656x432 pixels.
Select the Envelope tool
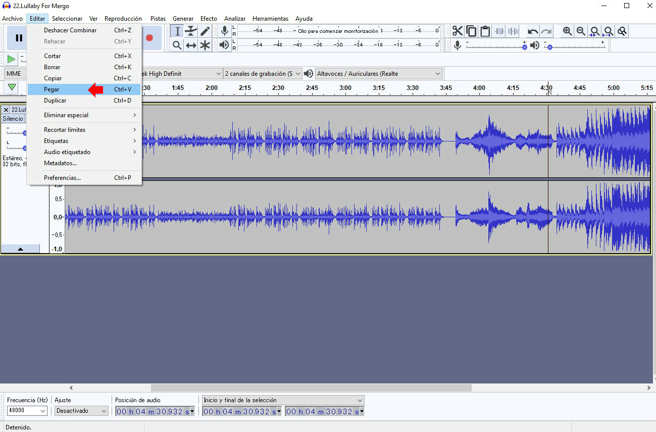(x=191, y=31)
